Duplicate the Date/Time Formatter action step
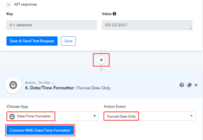The height and width of the screenshot is (140, 203). [189, 85]
